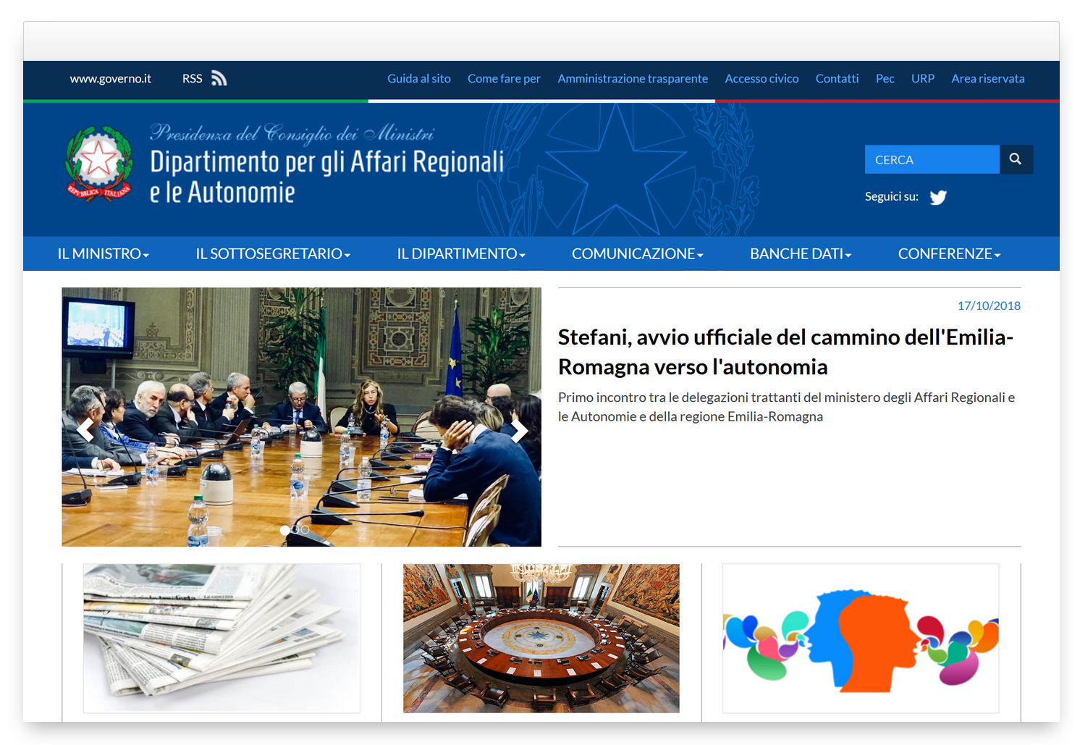Click the CERCA search field
1080x745 pixels.
click(x=932, y=159)
